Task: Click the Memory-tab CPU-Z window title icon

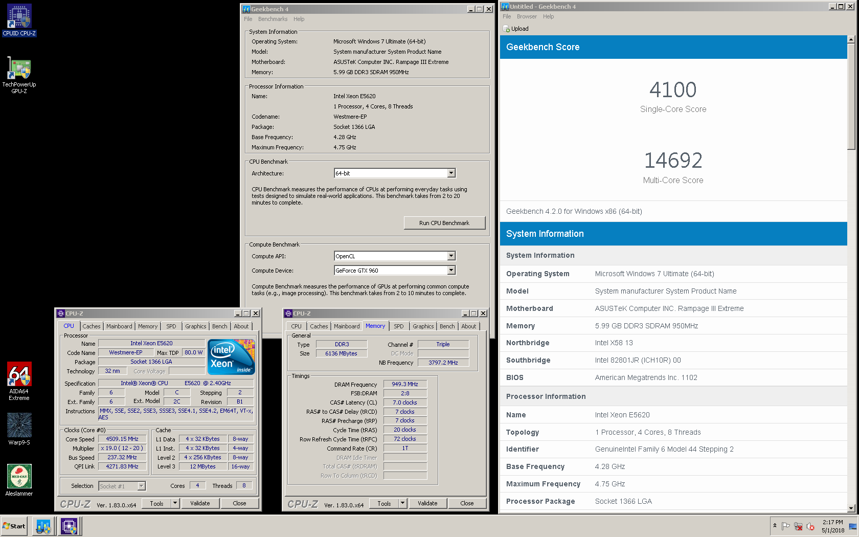Action: [288, 314]
